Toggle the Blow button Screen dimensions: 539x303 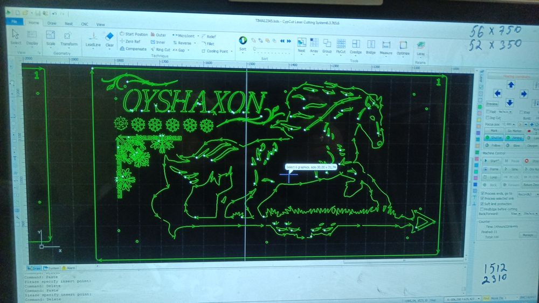tap(514, 146)
